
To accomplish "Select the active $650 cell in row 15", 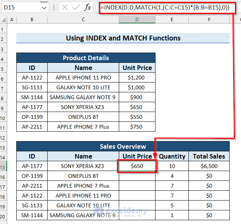I will click(137, 166).
